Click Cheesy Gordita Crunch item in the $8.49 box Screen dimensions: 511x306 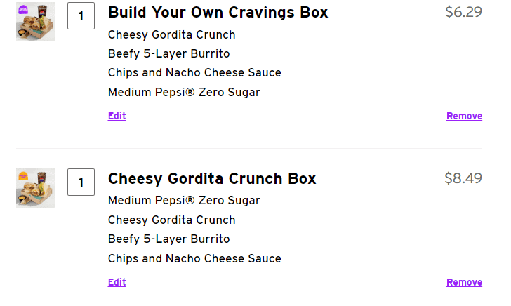coord(172,220)
